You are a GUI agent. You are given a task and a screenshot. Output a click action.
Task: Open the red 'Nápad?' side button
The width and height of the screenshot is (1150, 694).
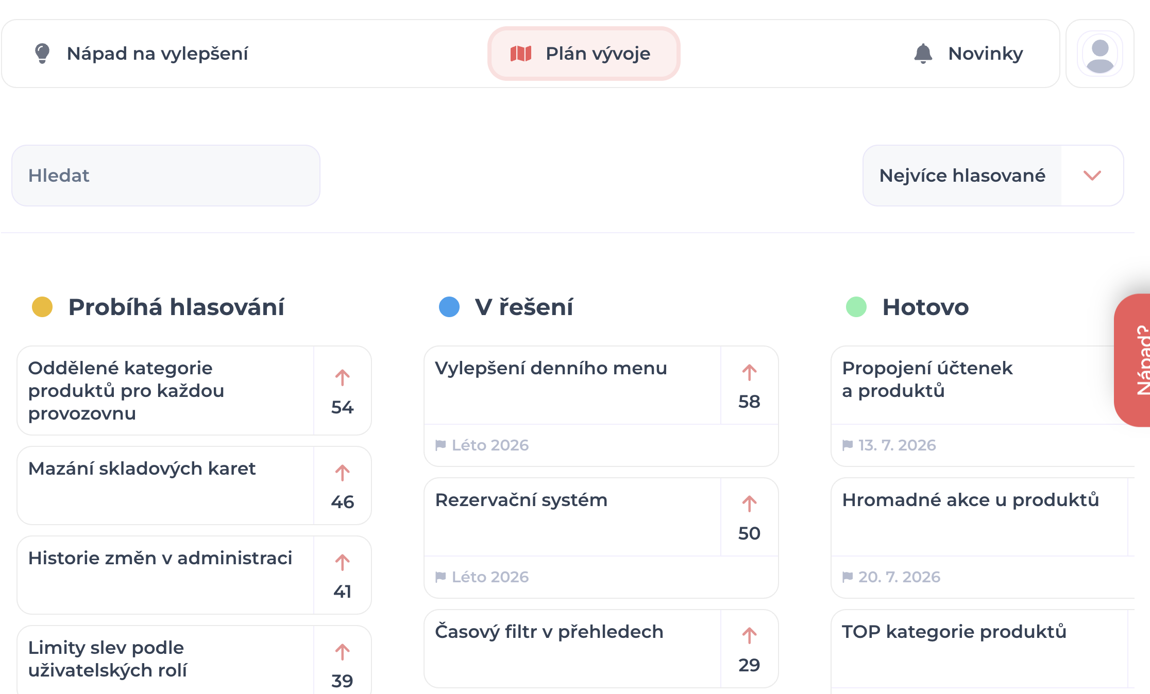pyautogui.click(x=1132, y=360)
